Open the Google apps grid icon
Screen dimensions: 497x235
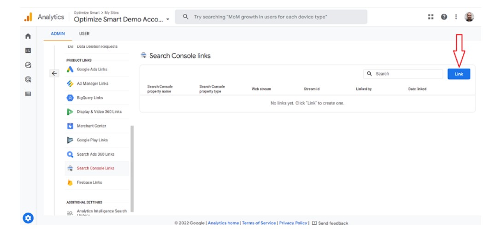(431, 17)
